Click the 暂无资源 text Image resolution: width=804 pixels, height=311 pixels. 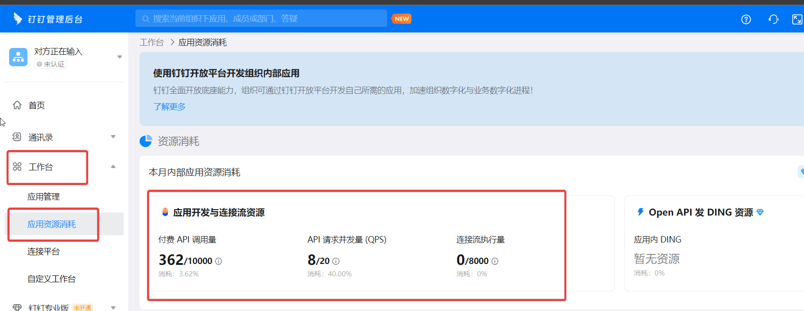[657, 259]
